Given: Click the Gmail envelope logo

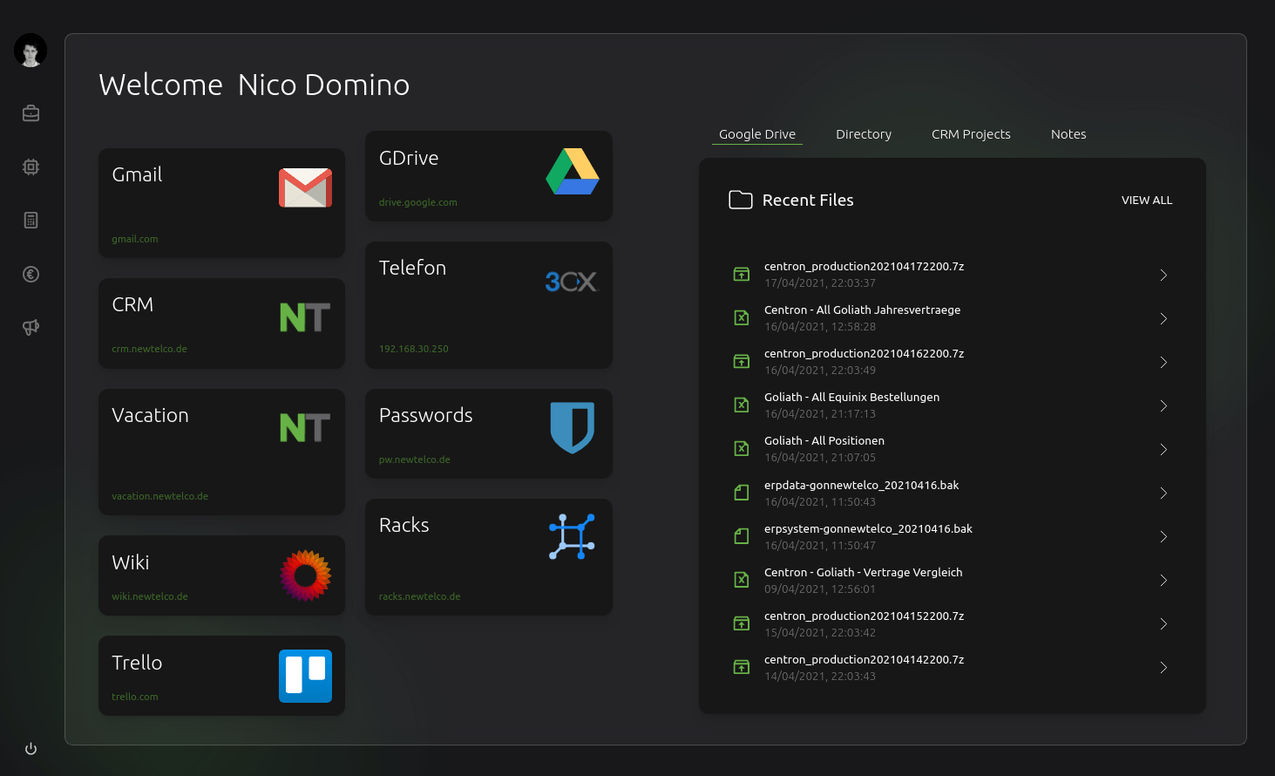Looking at the screenshot, I should (x=305, y=187).
